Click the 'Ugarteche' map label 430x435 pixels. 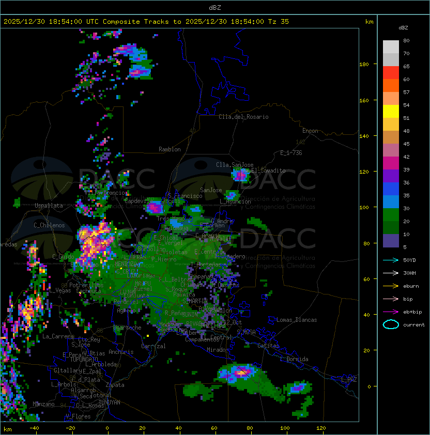tap(128, 328)
